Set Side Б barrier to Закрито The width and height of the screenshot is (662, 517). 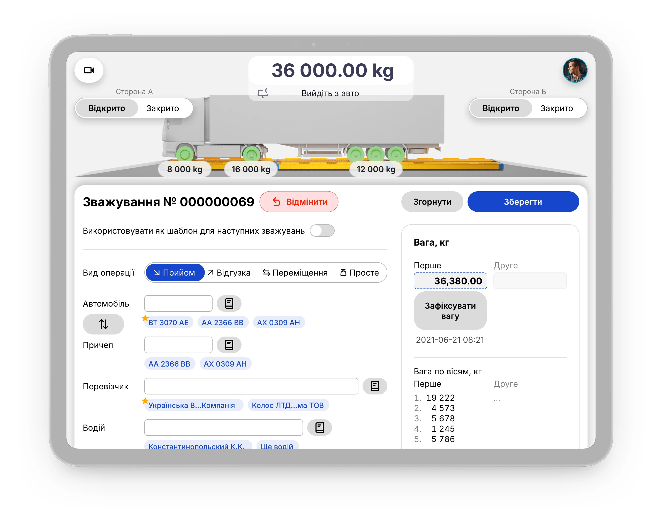[556, 108]
